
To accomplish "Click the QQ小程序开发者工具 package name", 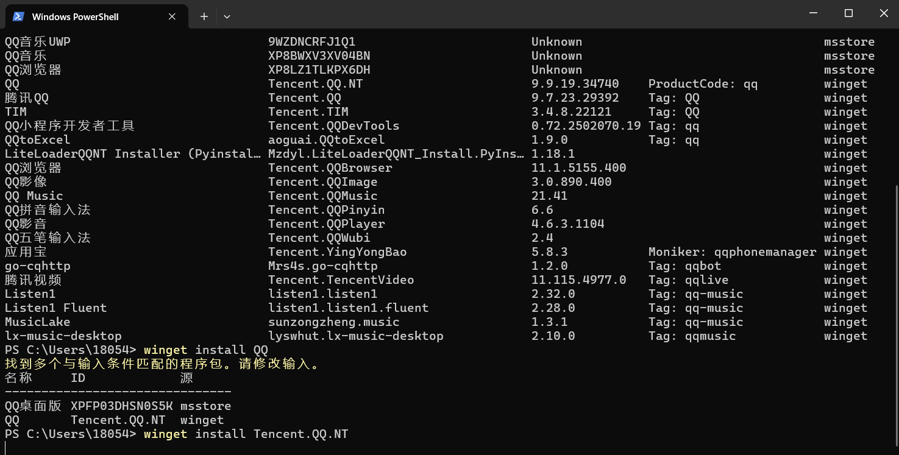I will coord(69,126).
